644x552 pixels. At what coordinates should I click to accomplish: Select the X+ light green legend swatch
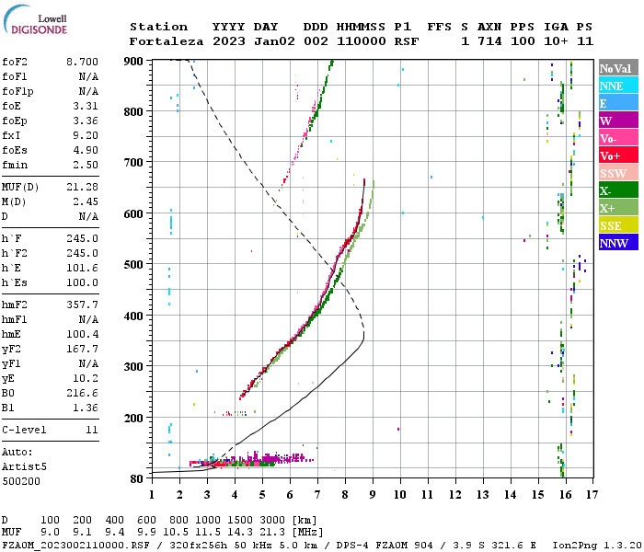618,208
